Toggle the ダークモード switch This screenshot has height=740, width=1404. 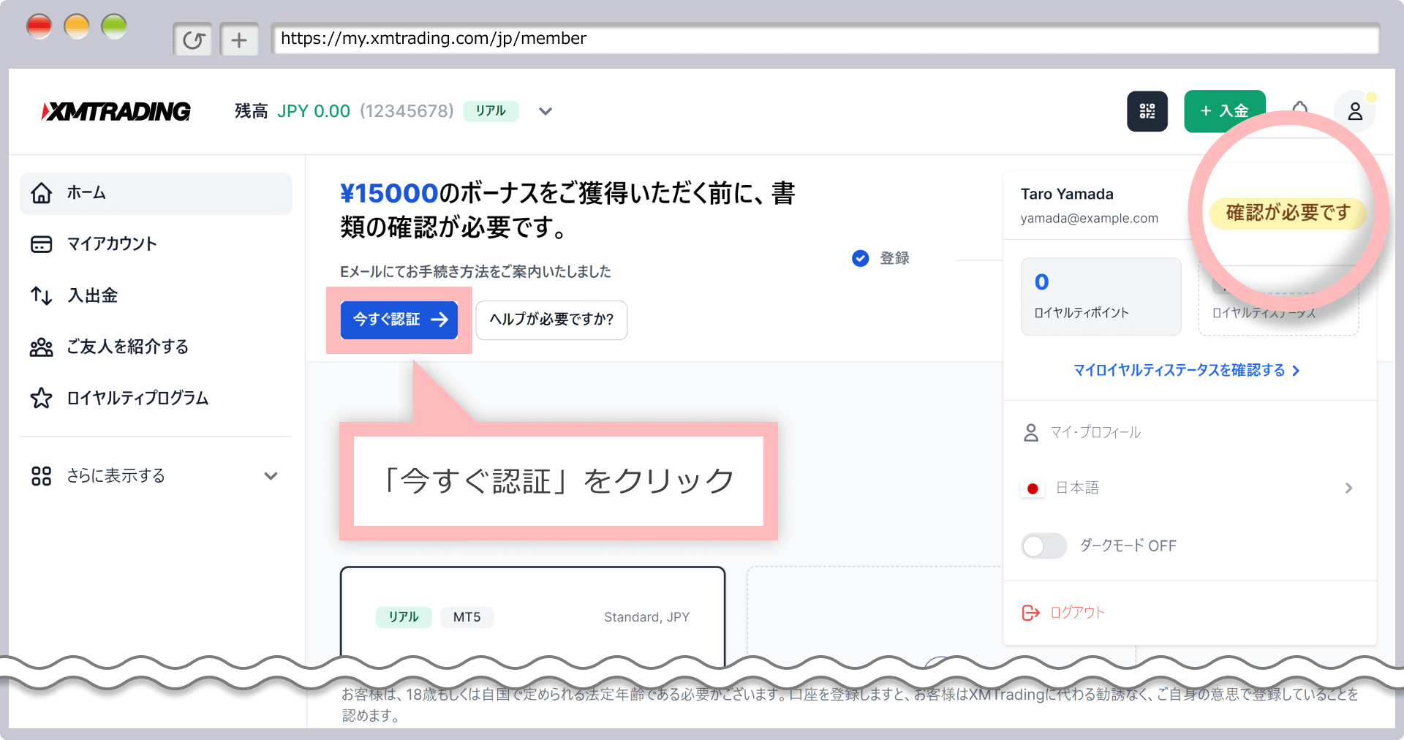[x=1043, y=545]
